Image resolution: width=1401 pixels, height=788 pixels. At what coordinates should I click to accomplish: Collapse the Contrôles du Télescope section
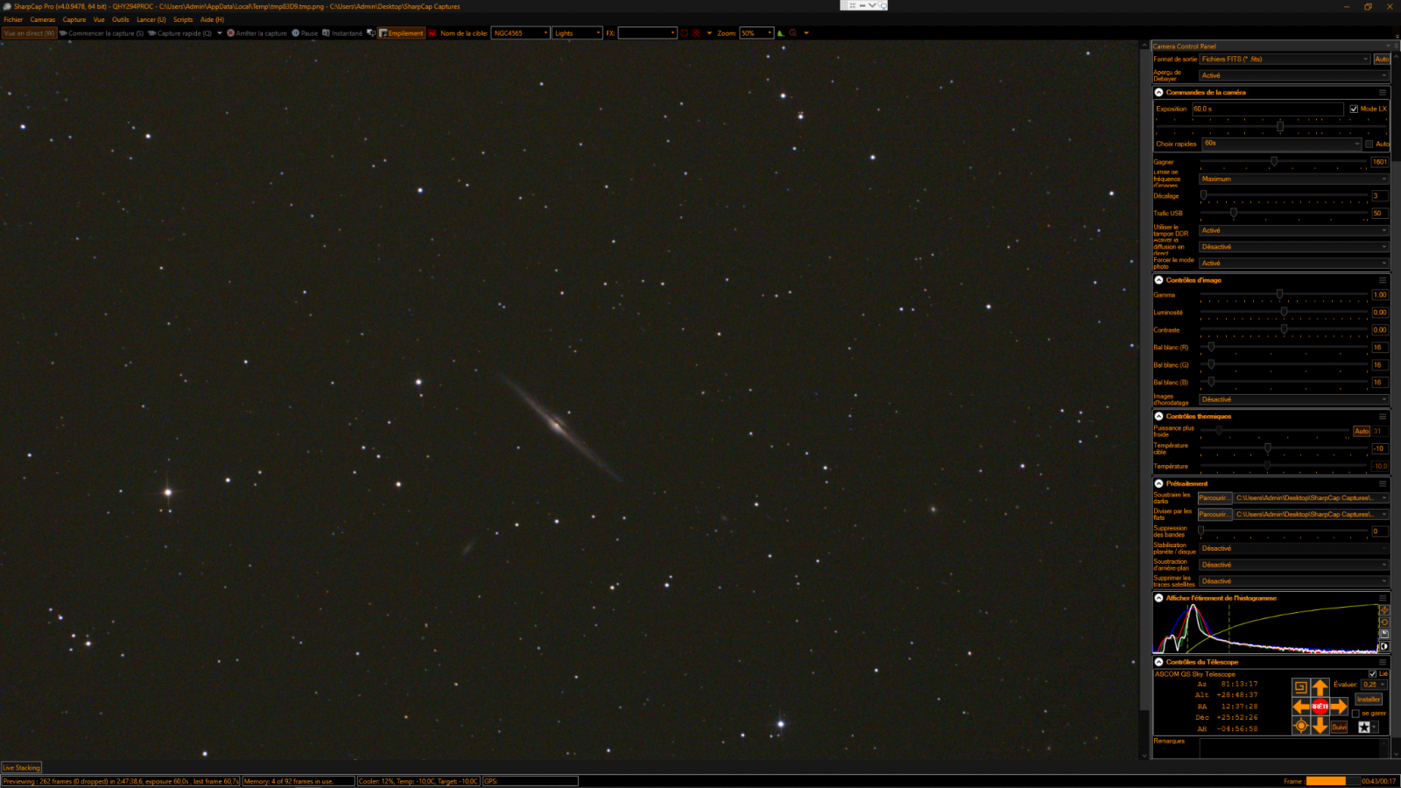(x=1158, y=662)
